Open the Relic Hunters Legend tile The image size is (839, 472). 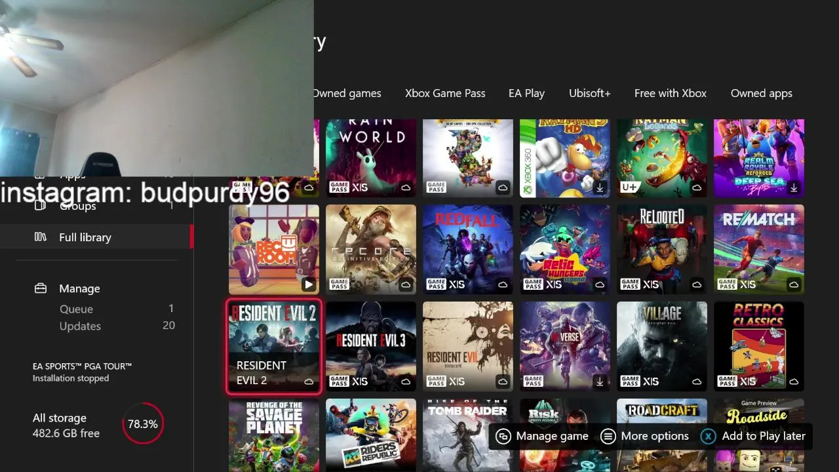pyautogui.click(x=565, y=249)
